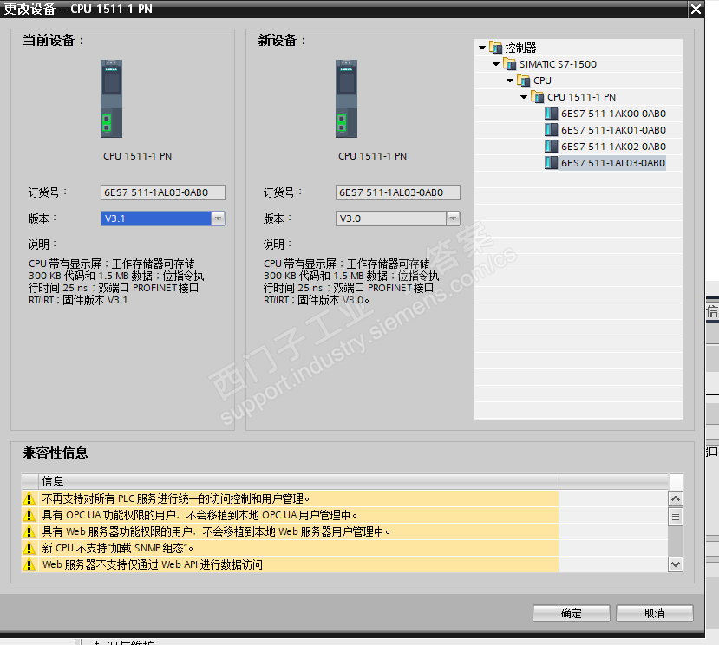This screenshot has height=645, width=719.
Task: Collapse the CPU 1511-1 PN tree node
Action: (x=524, y=97)
